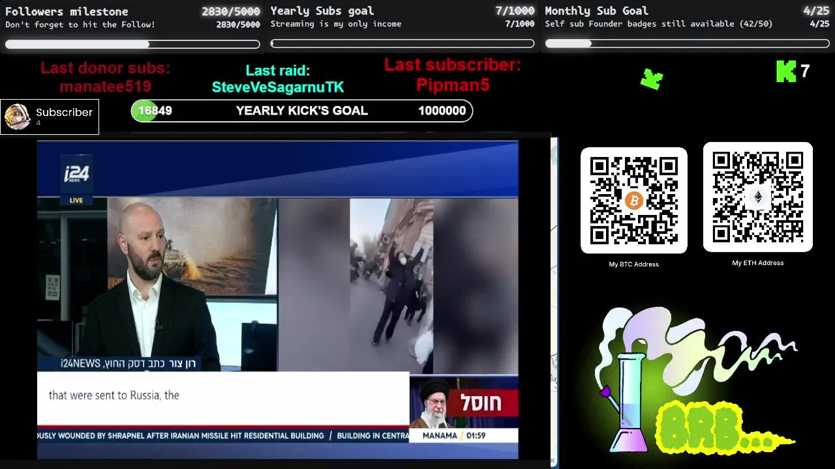Click the number 7 beside Kick logo
The height and width of the screenshot is (469, 835).
[805, 71]
